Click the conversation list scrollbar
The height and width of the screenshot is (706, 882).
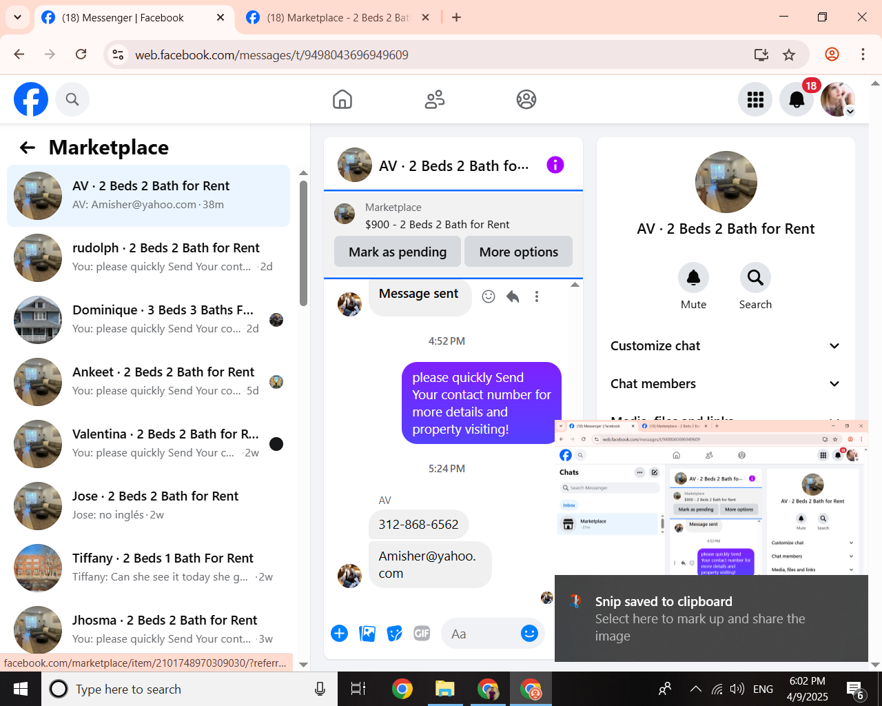pos(303,243)
